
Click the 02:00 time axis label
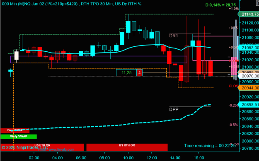pos(34,158)
